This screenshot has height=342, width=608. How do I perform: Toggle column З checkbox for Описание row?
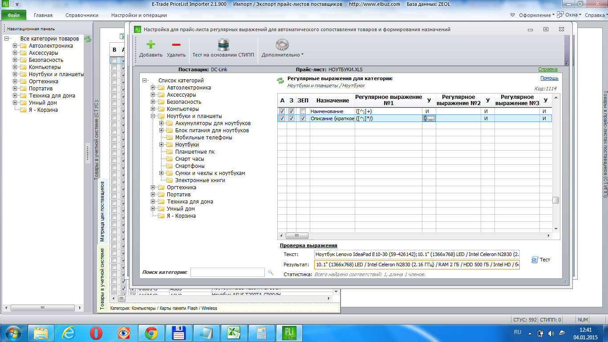(291, 118)
